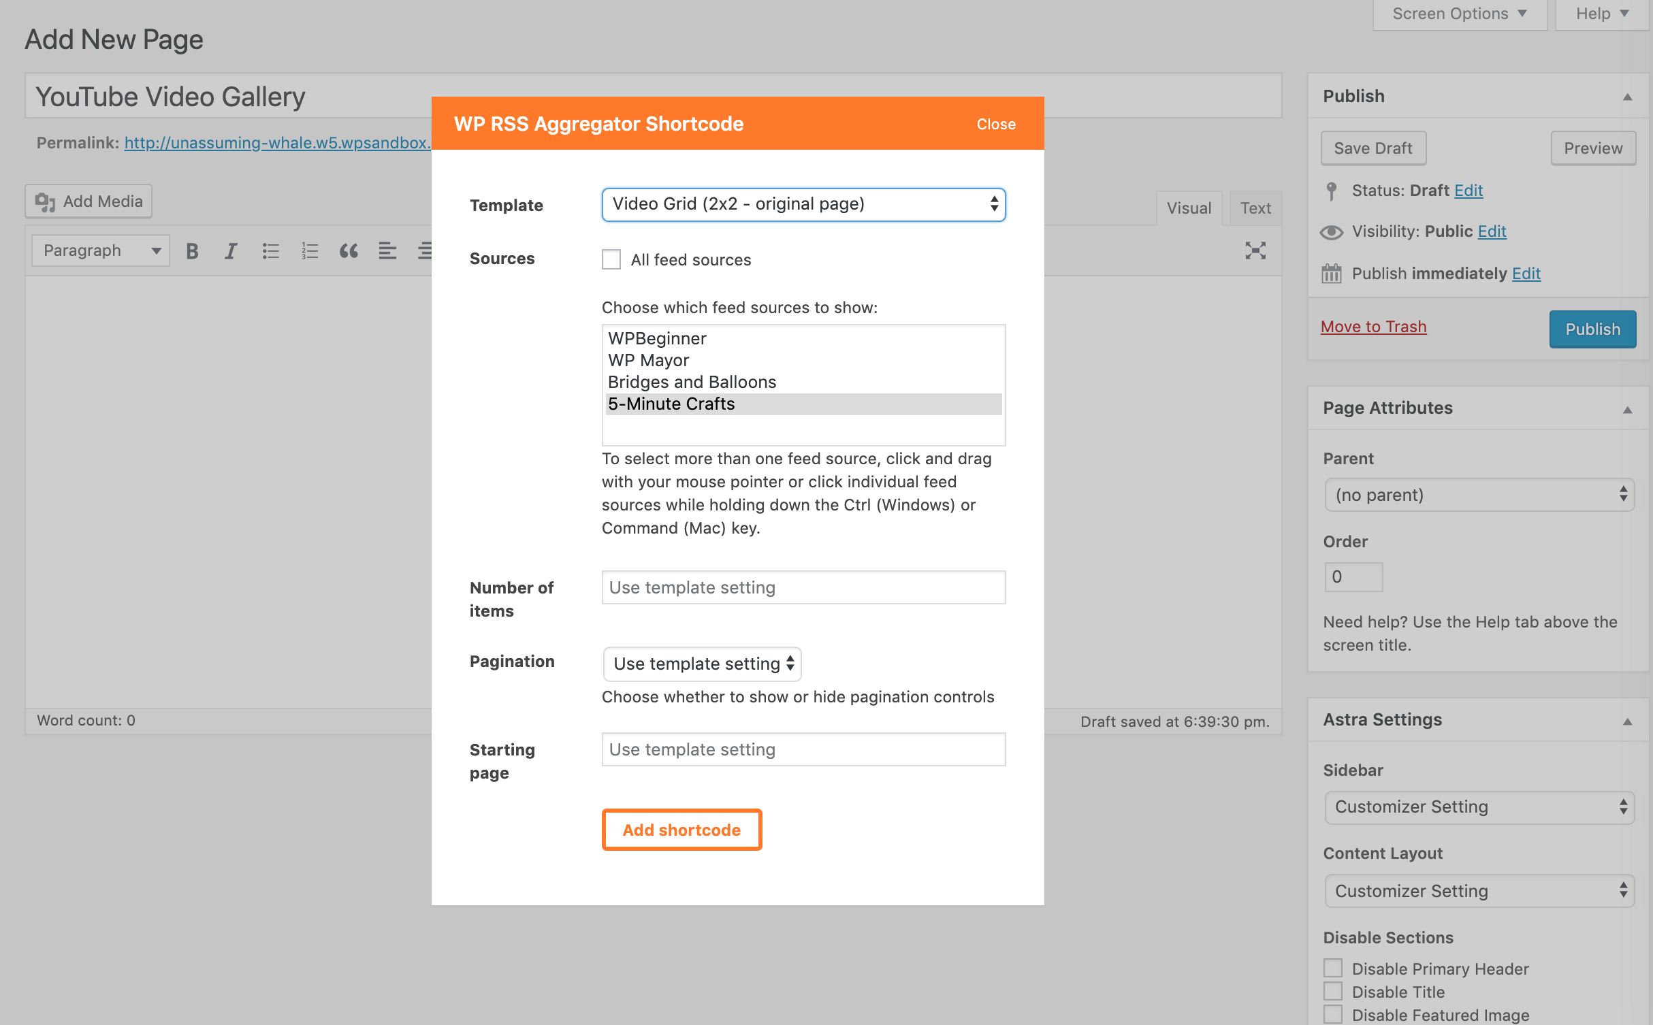Open the Sidebar Customizer Setting dropdown
The image size is (1653, 1025).
click(1479, 807)
